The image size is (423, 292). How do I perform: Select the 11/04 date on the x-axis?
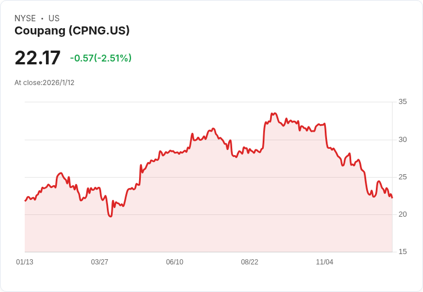[x=325, y=262]
